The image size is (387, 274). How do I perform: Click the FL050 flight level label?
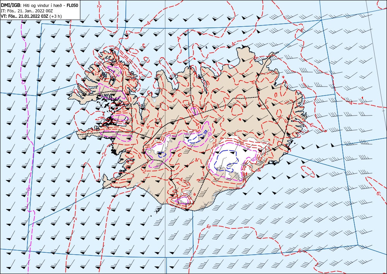click(x=73, y=5)
